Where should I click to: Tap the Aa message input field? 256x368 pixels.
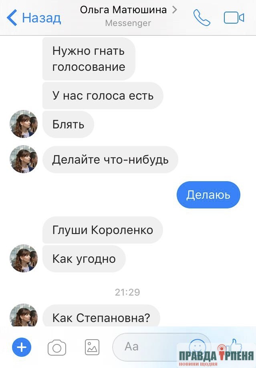(x=162, y=347)
